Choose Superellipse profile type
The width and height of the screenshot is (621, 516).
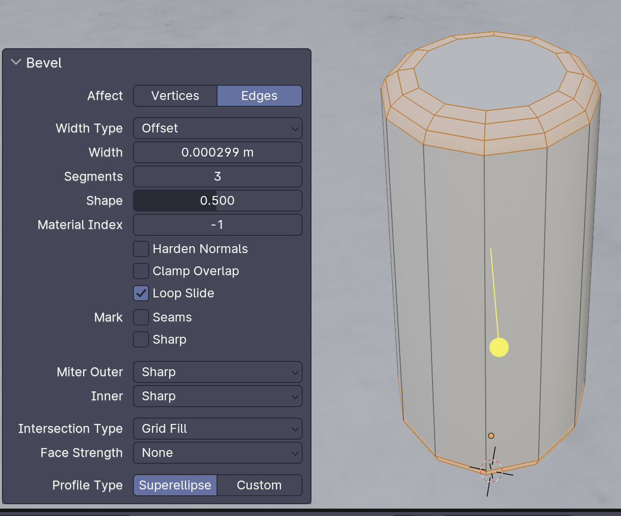[x=175, y=485]
